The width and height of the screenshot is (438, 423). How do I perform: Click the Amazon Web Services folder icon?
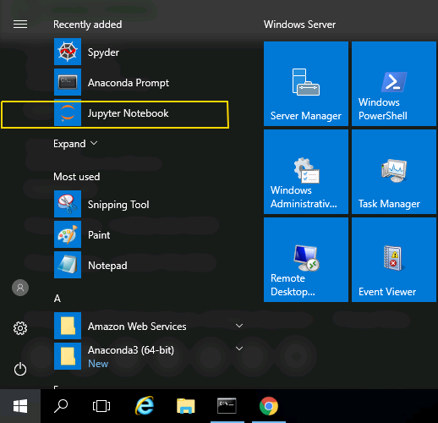point(68,326)
